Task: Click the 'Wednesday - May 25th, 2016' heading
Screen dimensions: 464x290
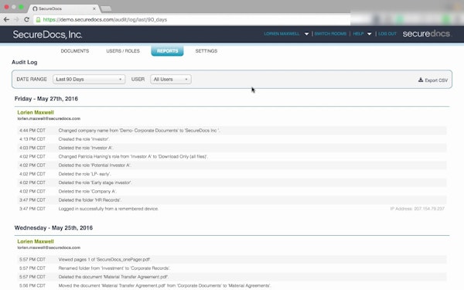Action: (53, 227)
